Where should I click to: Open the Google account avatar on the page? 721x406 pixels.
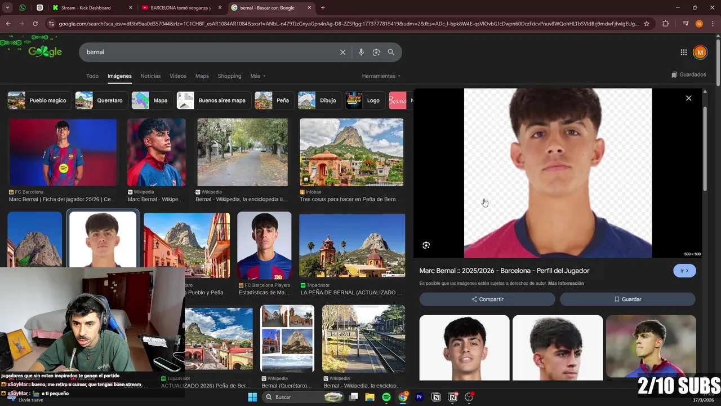(700, 52)
